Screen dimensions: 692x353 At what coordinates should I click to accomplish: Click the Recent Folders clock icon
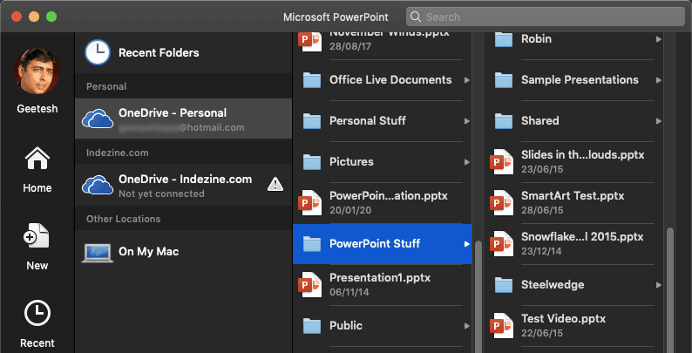click(x=97, y=52)
